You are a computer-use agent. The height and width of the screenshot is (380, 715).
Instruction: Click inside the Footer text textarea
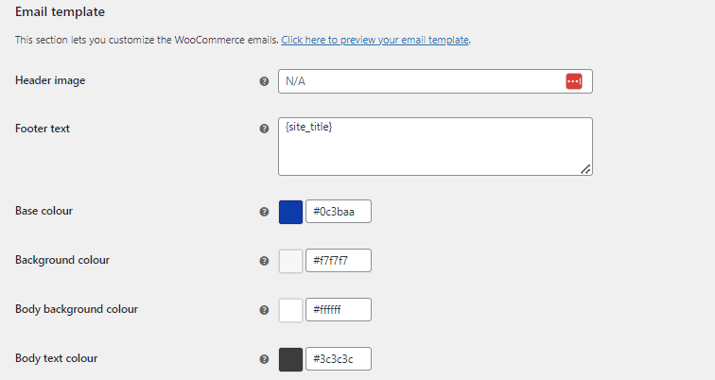(x=435, y=147)
